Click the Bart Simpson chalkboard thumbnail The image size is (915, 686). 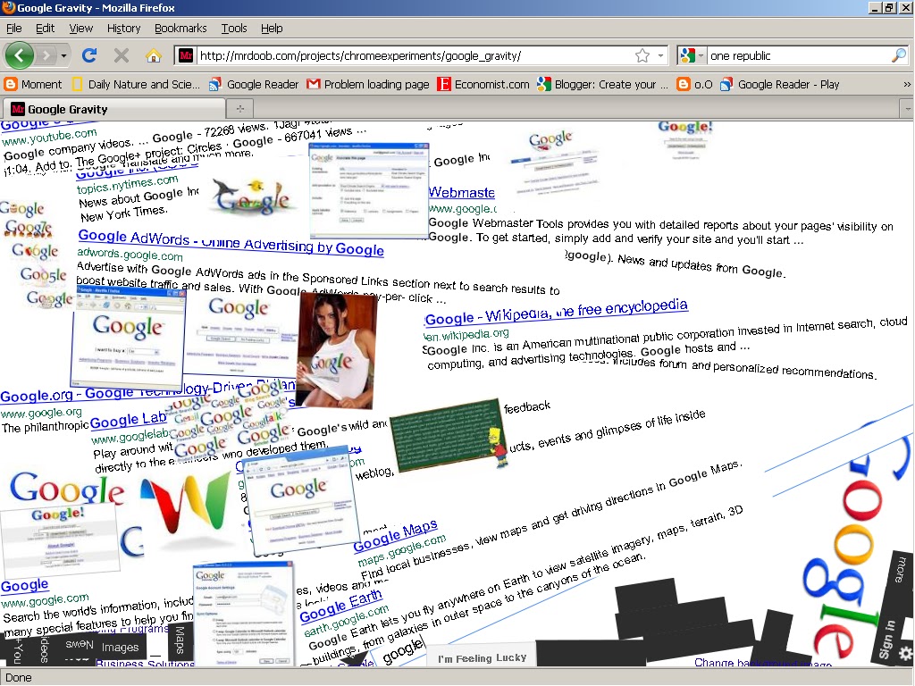449,435
